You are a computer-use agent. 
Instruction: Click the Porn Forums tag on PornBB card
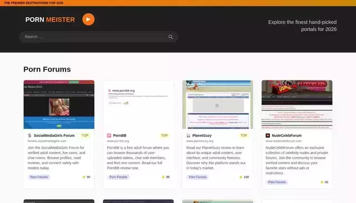pos(118,177)
